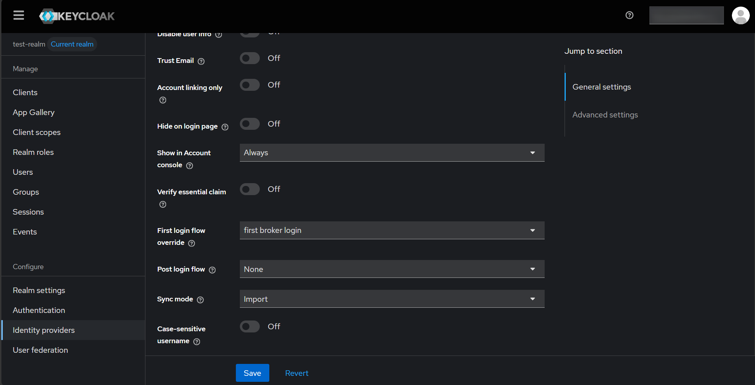Open the Sync mode dropdown
This screenshot has height=385, width=755.
pos(392,299)
